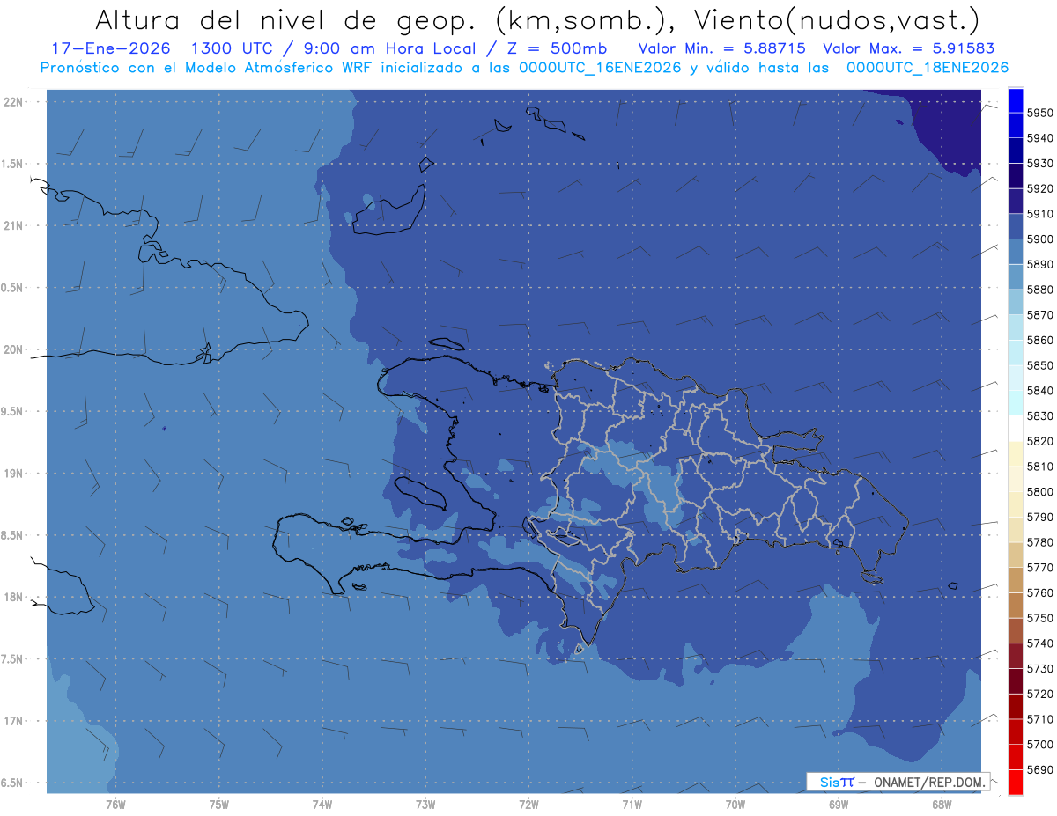Click the '22N' latitude label
Viewport: 1057px width, 816px height.
point(13,101)
